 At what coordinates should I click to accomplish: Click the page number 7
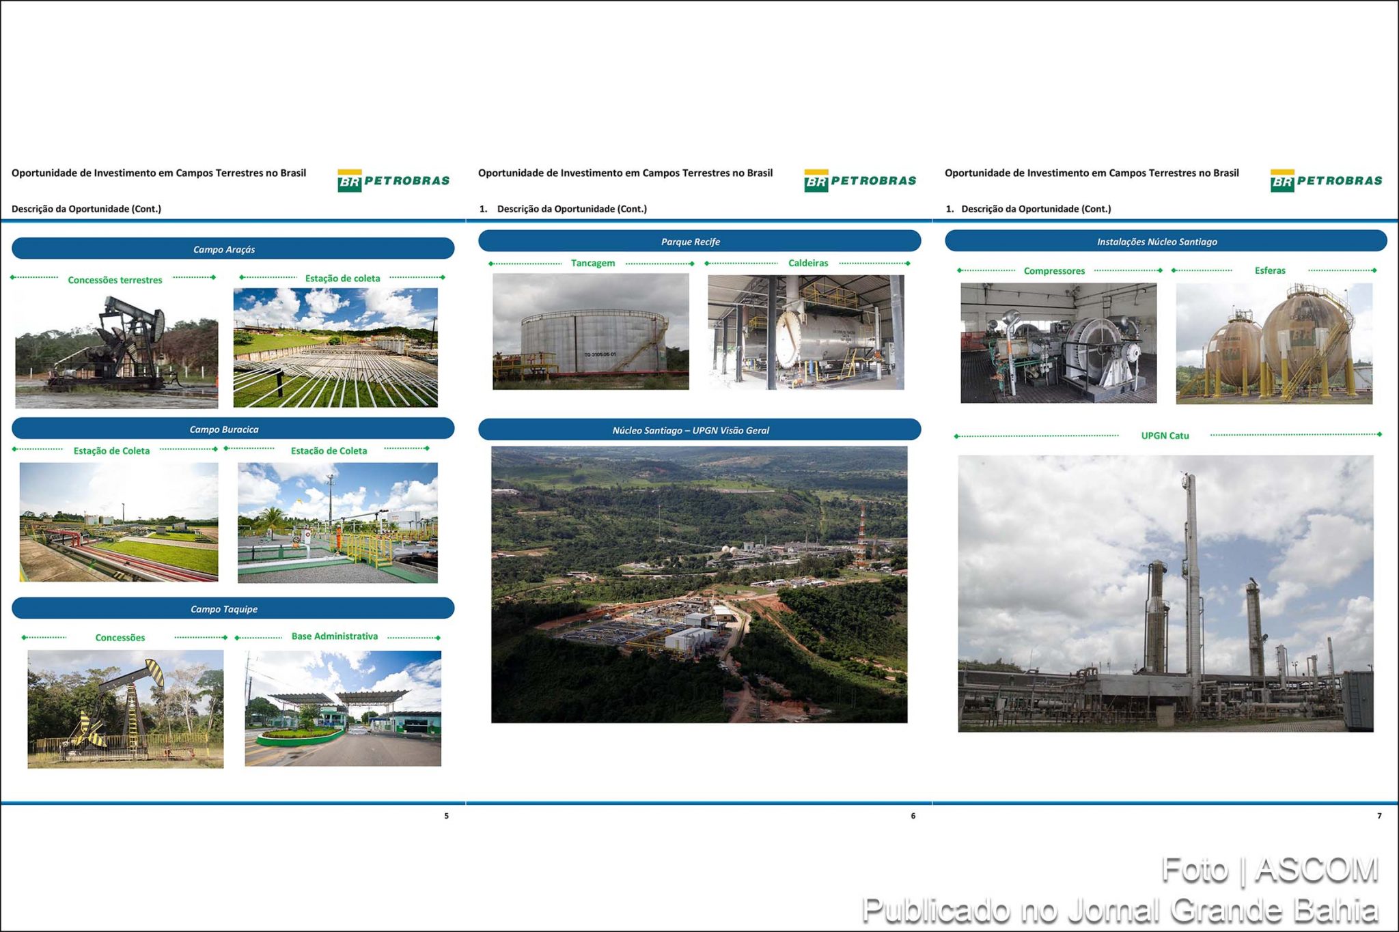tap(1379, 816)
